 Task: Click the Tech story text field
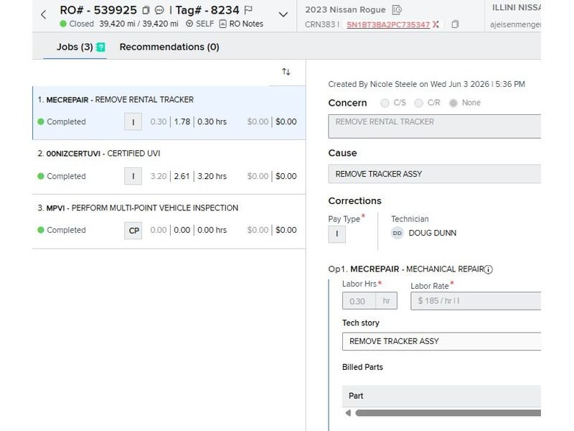coord(441,341)
